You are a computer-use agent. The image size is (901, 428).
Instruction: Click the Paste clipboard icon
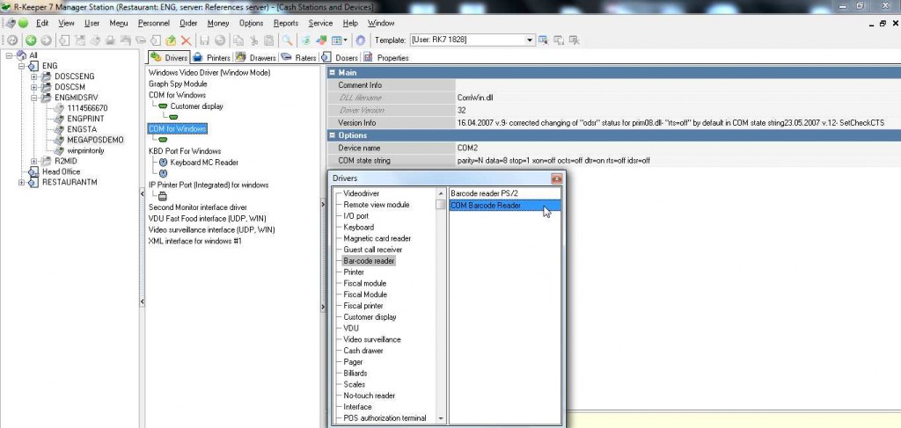(269, 40)
